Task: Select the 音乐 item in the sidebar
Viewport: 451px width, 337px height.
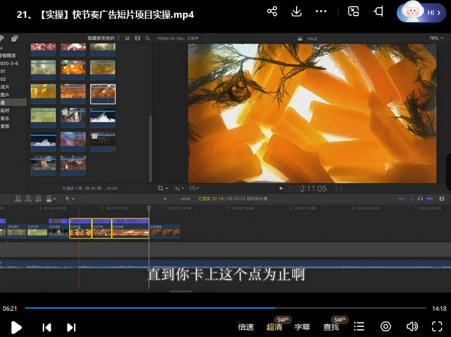Action: 5,118
